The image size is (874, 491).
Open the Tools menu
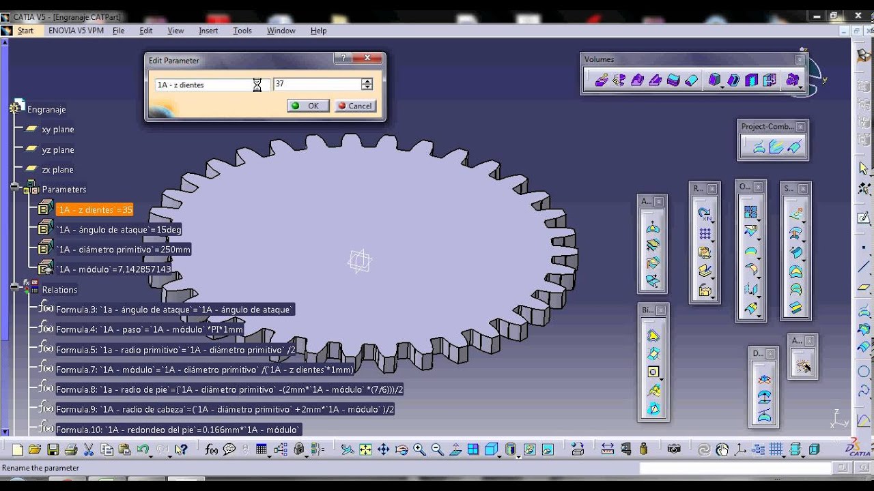tap(242, 31)
